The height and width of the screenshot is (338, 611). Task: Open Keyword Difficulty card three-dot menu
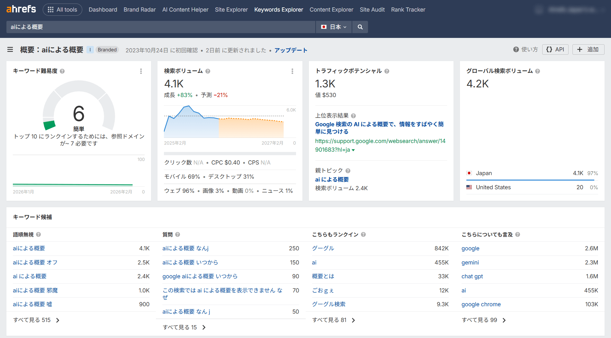click(141, 71)
